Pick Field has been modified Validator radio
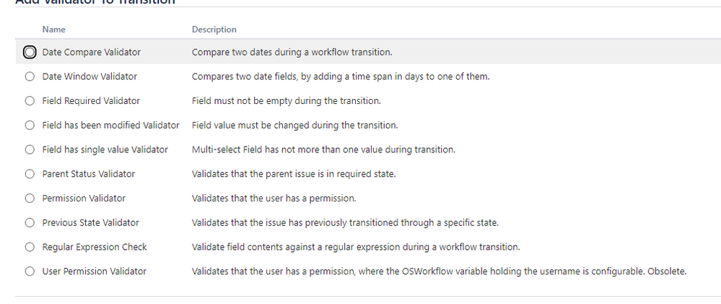Viewport: 721px width, 304px height. pos(30,125)
